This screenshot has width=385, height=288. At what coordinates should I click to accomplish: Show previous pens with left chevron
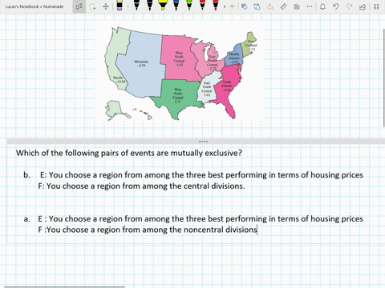(128, 6)
